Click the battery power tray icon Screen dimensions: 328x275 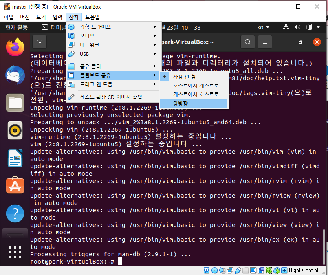(x=309, y=27)
